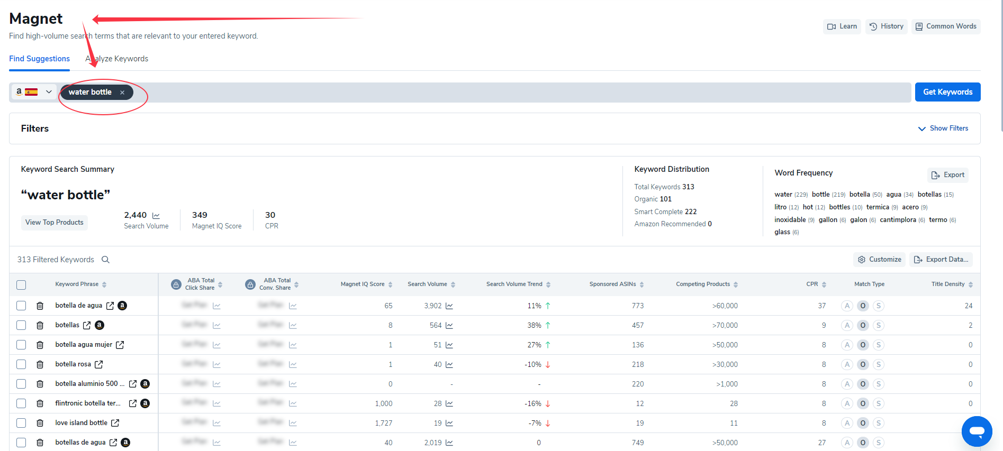Open Customize columns
The height and width of the screenshot is (451, 1003).
[x=879, y=260]
